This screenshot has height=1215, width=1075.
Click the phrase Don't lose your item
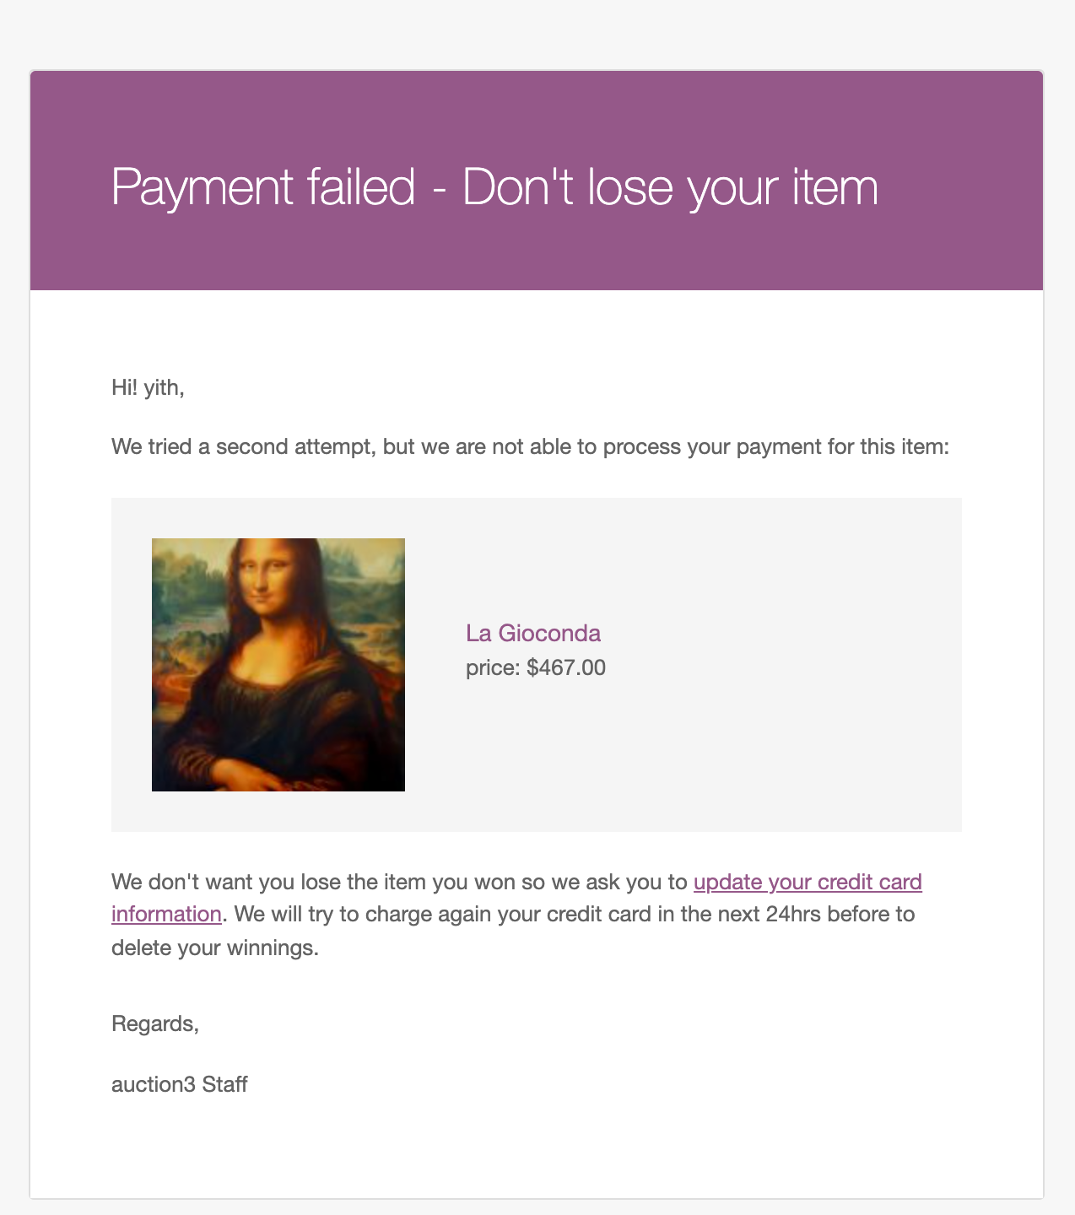[x=671, y=186]
